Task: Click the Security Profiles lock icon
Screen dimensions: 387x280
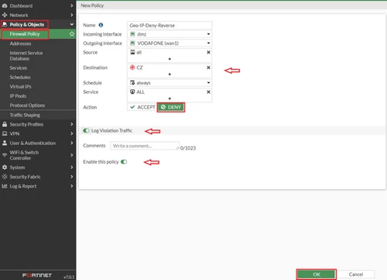Action: 5,124
